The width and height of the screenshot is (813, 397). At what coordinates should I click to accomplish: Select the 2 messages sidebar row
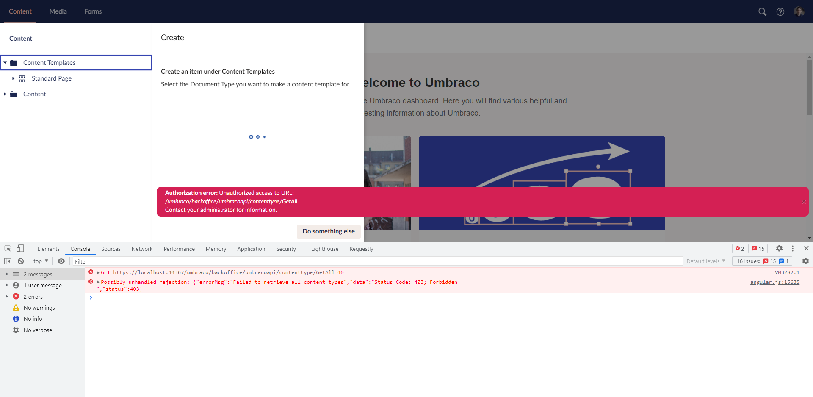pos(42,274)
